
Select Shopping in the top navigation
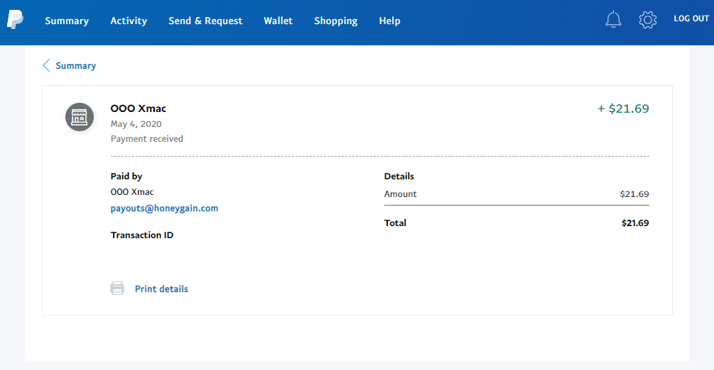(335, 21)
